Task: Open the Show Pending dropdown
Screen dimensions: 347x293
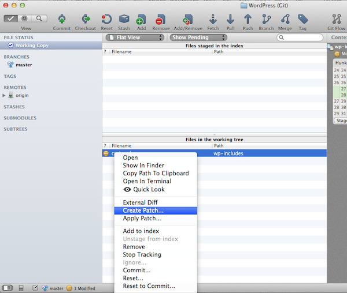Action: pyautogui.click(x=198, y=37)
